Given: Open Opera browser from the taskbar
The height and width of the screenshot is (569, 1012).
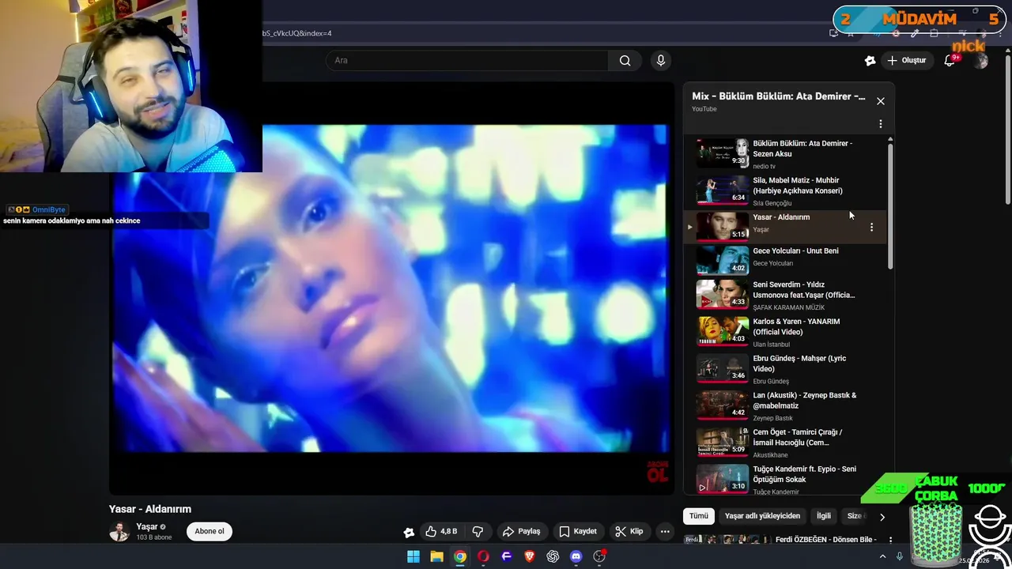Looking at the screenshot, I should (x=483, y=556).
